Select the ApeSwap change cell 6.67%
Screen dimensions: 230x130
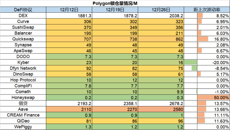coord(207,51)
